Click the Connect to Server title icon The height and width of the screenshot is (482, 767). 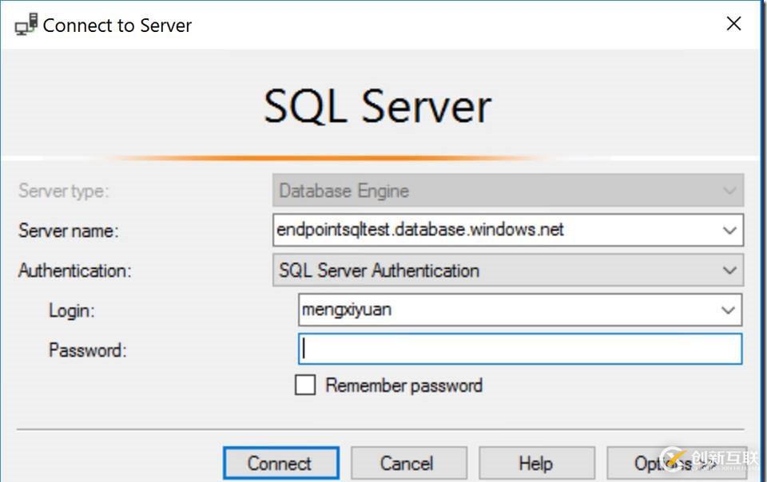pos(26,25)
